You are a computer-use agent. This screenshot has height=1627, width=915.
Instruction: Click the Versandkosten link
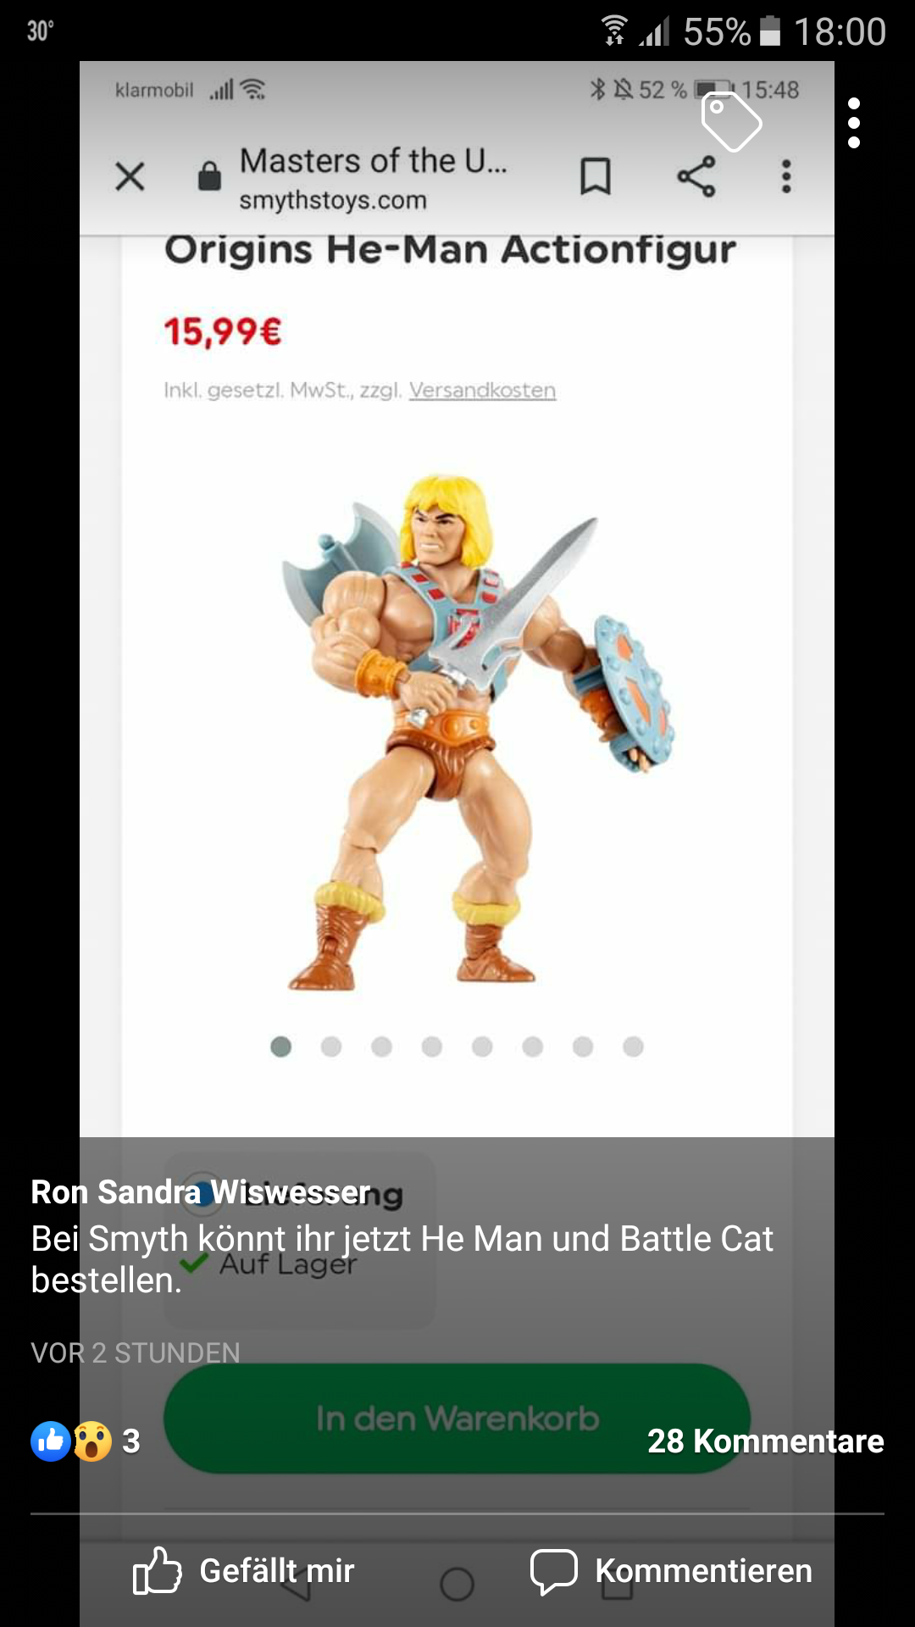482,390
